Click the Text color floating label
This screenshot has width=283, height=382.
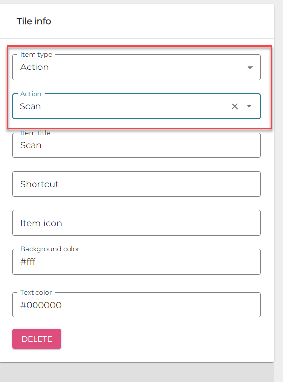pos(36,292)
